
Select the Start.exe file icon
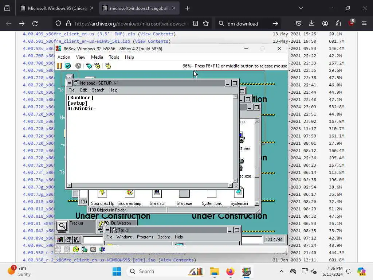point(184,193)
